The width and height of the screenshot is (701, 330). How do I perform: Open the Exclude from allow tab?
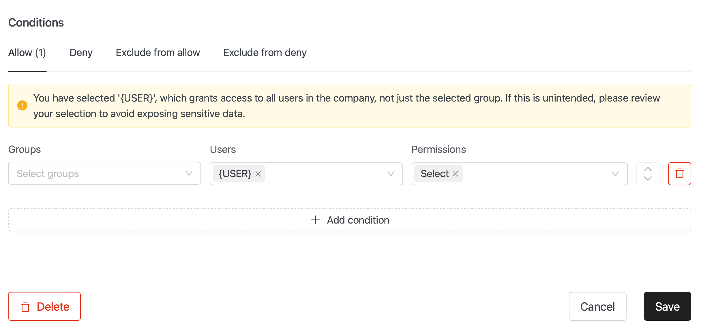pyautogui.click(x=158, y=52)
